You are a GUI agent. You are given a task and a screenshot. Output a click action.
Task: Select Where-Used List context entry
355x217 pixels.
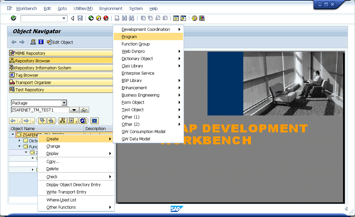tap(76, 200)
